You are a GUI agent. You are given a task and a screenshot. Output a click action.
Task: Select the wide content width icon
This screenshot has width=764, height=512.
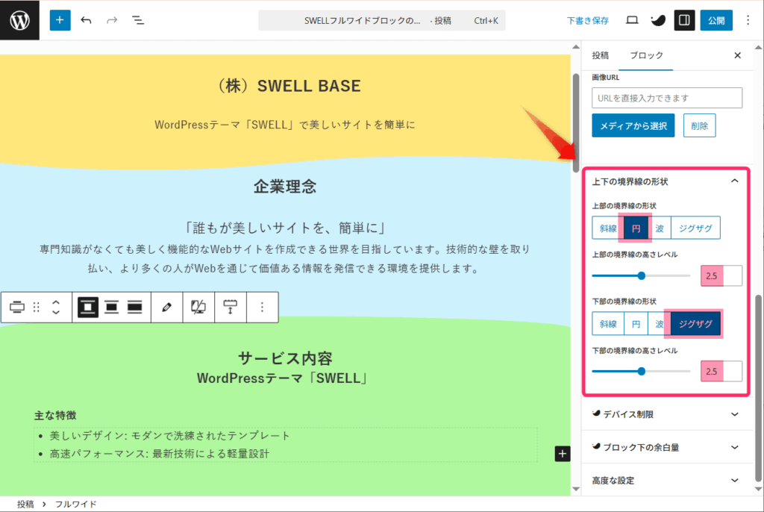[x=112, y=307]
